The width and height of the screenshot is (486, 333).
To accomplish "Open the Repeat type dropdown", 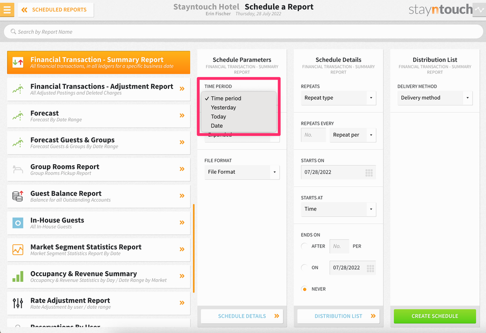I will [x=339, y=98].
